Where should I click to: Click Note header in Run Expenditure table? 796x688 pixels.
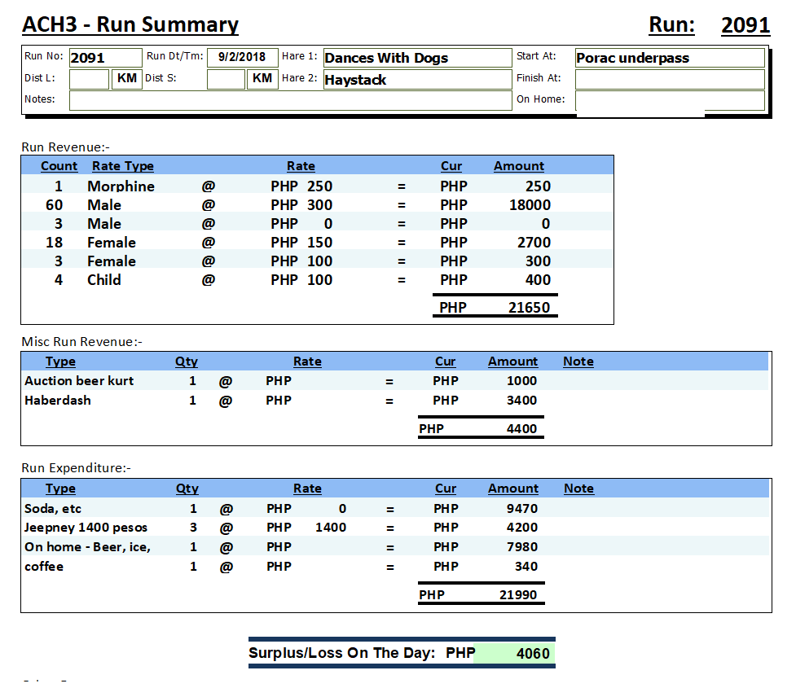pyautogui.click(x=578, y=489)
